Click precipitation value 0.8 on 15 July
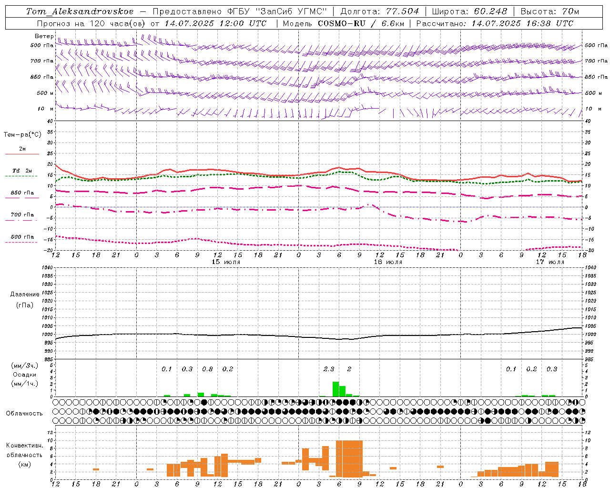This screenshot has height=488, width=610. coord(207,369)
